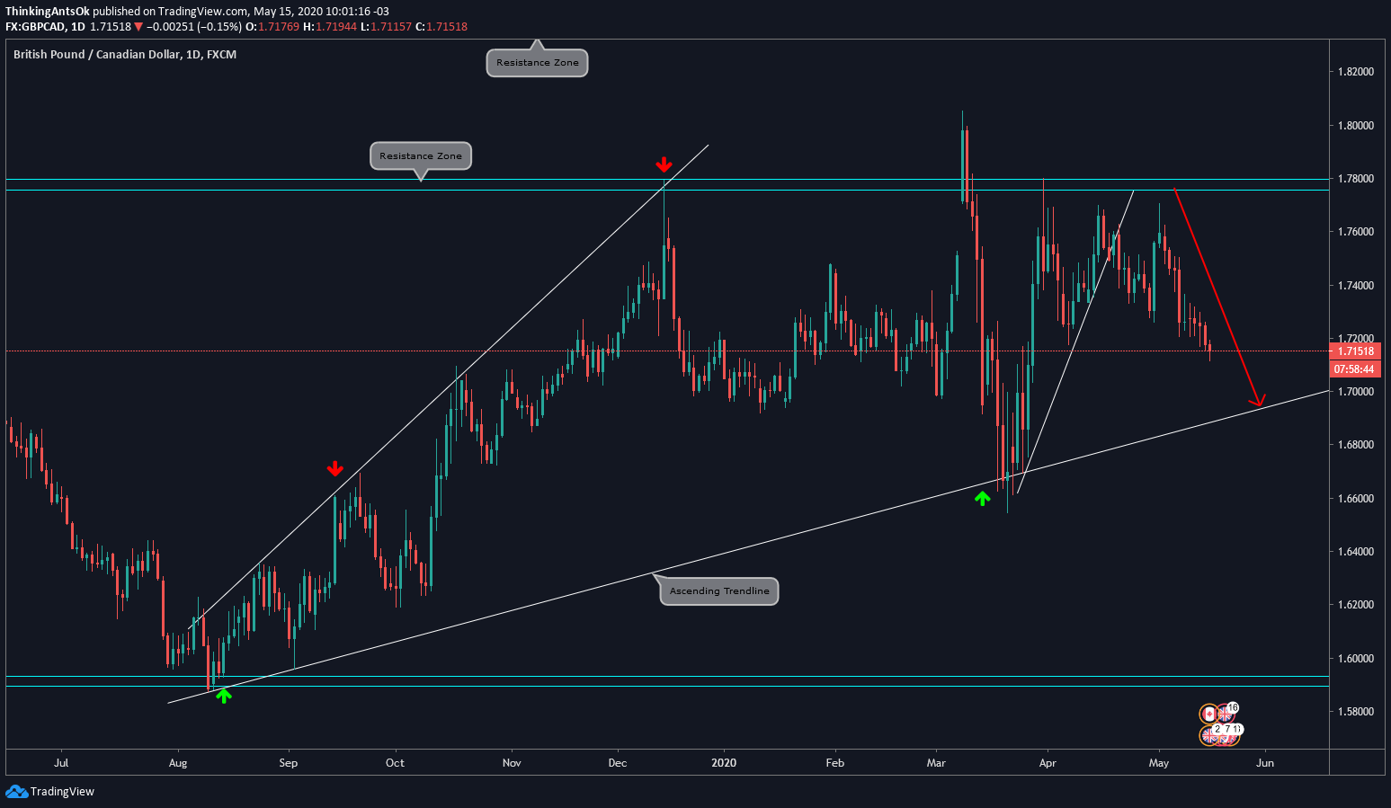Click the Jun label on time axis
The width and height of the screenshot is (1391, 808).
click(x=1265, y=763)
